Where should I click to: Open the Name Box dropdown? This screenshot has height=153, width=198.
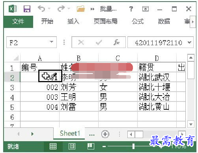click(x=52, y=42)
